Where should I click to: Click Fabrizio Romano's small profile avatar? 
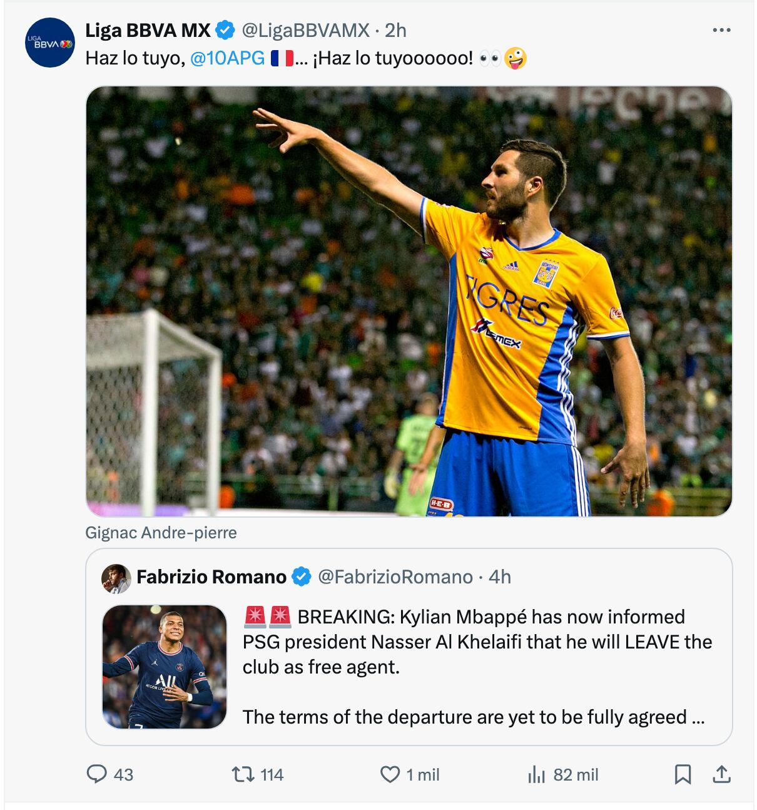click(x=116, y=577)
